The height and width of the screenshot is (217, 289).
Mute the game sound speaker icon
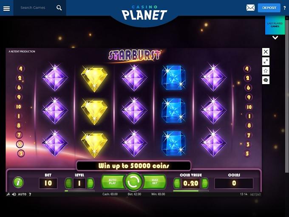coord(14,194)
